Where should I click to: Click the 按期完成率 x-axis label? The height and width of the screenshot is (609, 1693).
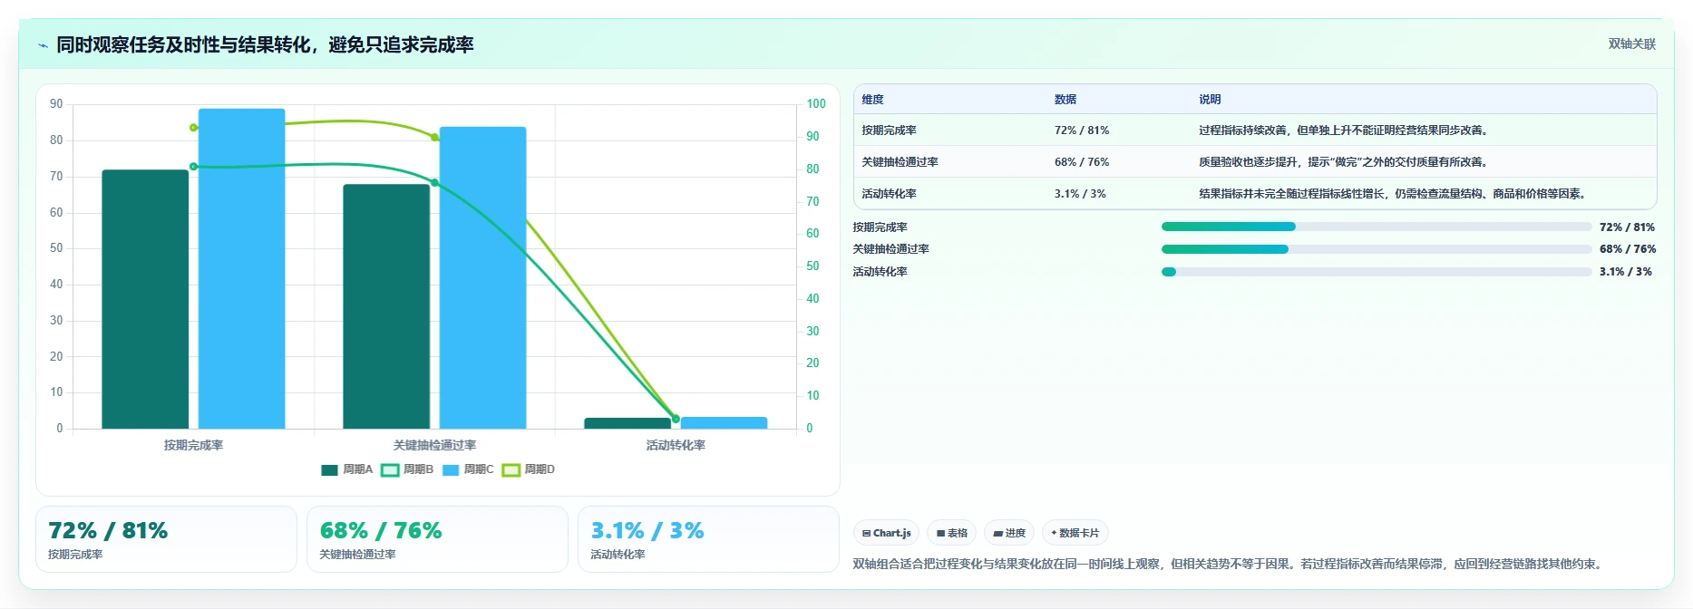pos(193,445)
